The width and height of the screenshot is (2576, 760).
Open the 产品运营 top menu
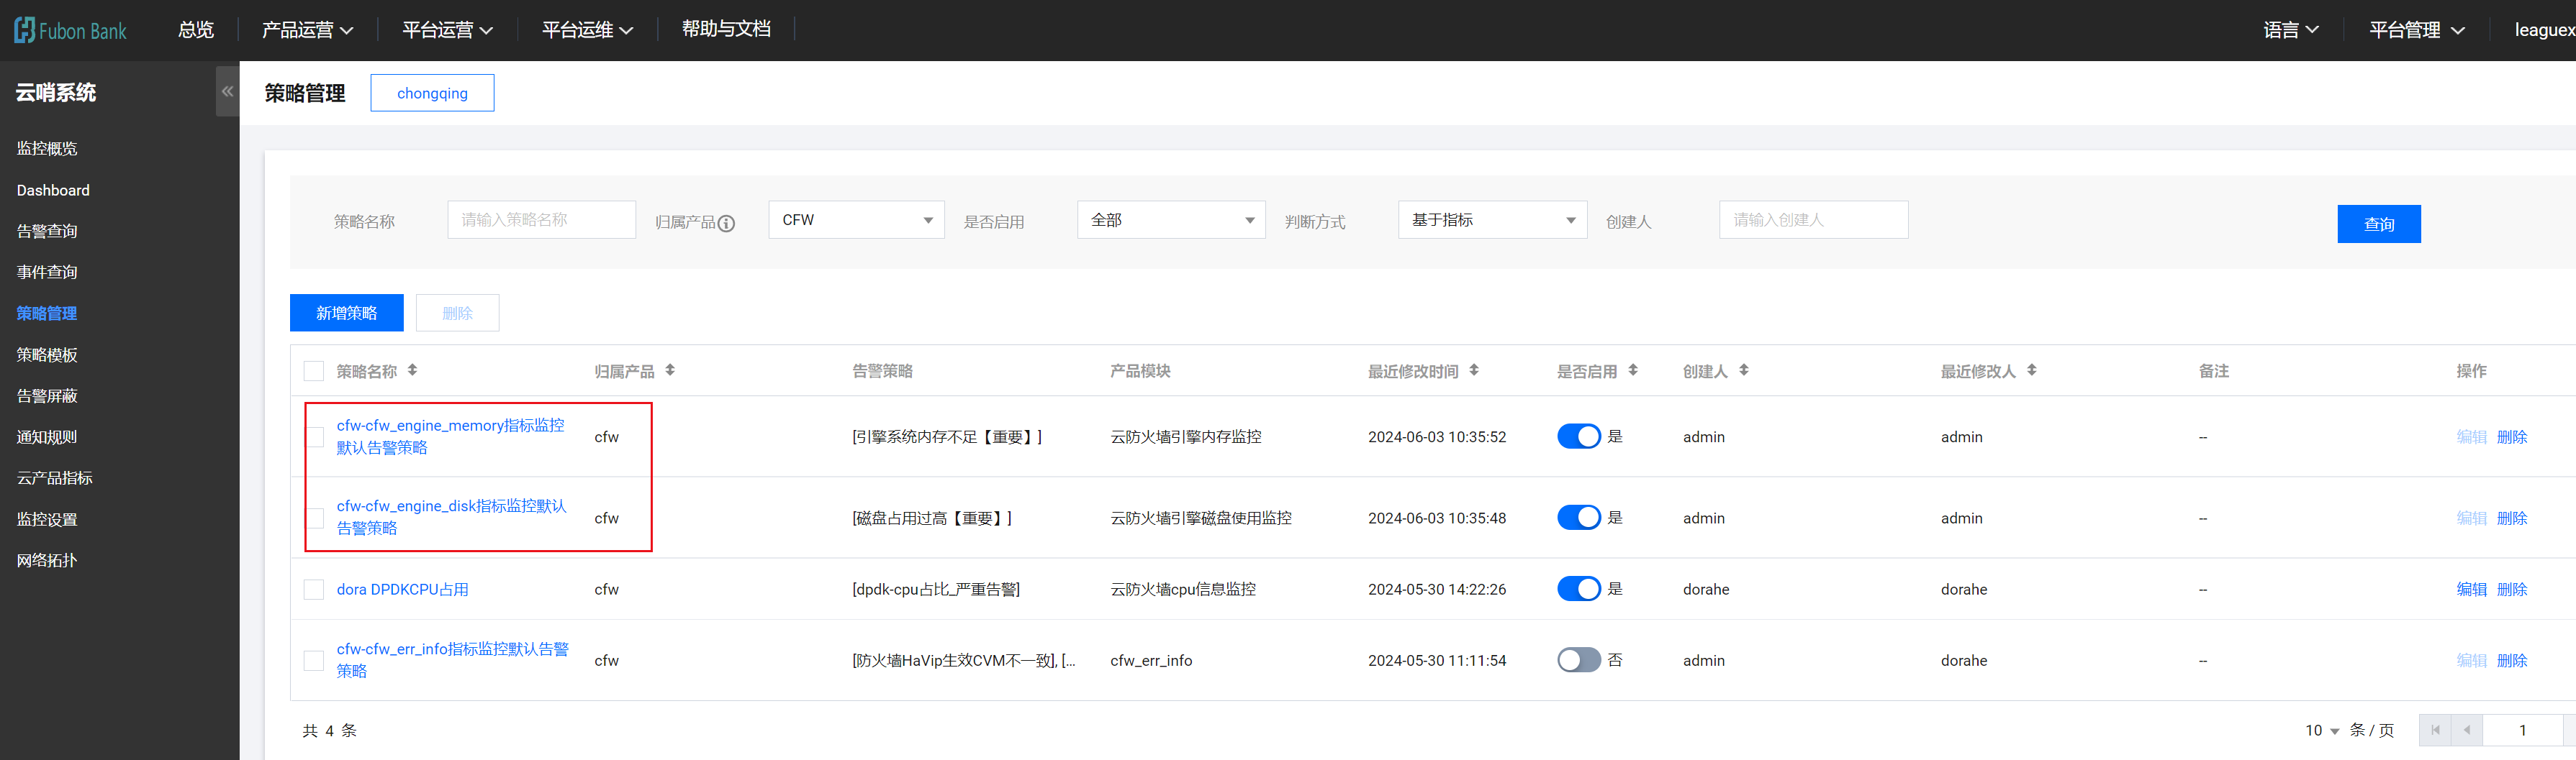click(x=307, y=30)
